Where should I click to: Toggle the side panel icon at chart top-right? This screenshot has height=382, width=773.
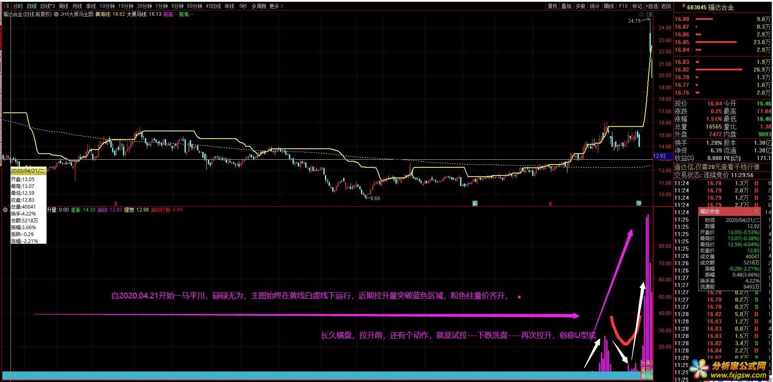click(x=649, y=15)
